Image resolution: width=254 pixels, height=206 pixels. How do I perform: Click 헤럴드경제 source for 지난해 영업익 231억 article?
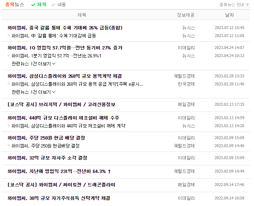[x=184, y=171]
